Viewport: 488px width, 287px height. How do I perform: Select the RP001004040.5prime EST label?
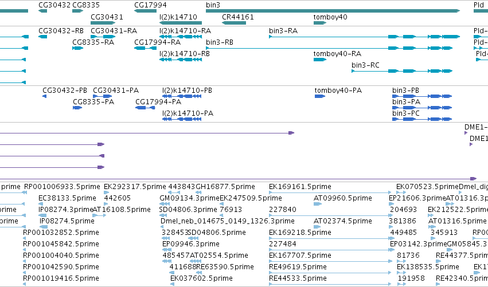coord(61,255)
